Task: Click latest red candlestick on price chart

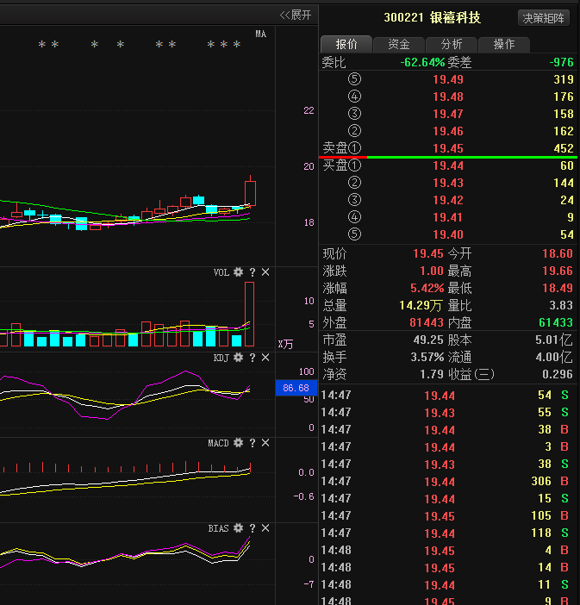Action: pyautogui.click(x=250, y=193)
